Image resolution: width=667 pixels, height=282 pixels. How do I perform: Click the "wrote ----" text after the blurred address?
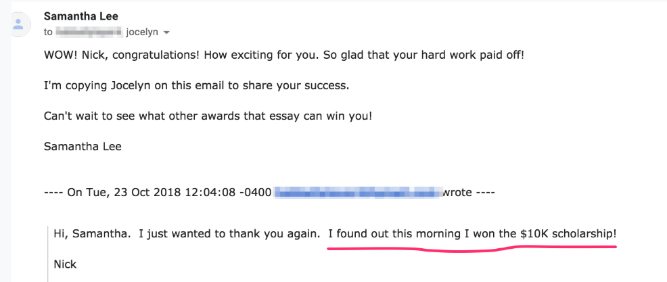point(469,192)
